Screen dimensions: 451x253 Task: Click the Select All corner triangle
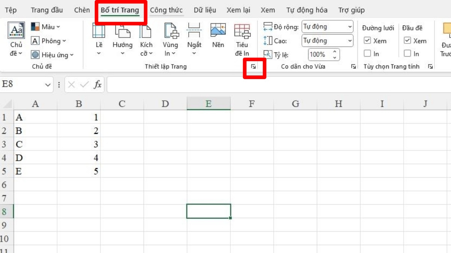point(7,103)
